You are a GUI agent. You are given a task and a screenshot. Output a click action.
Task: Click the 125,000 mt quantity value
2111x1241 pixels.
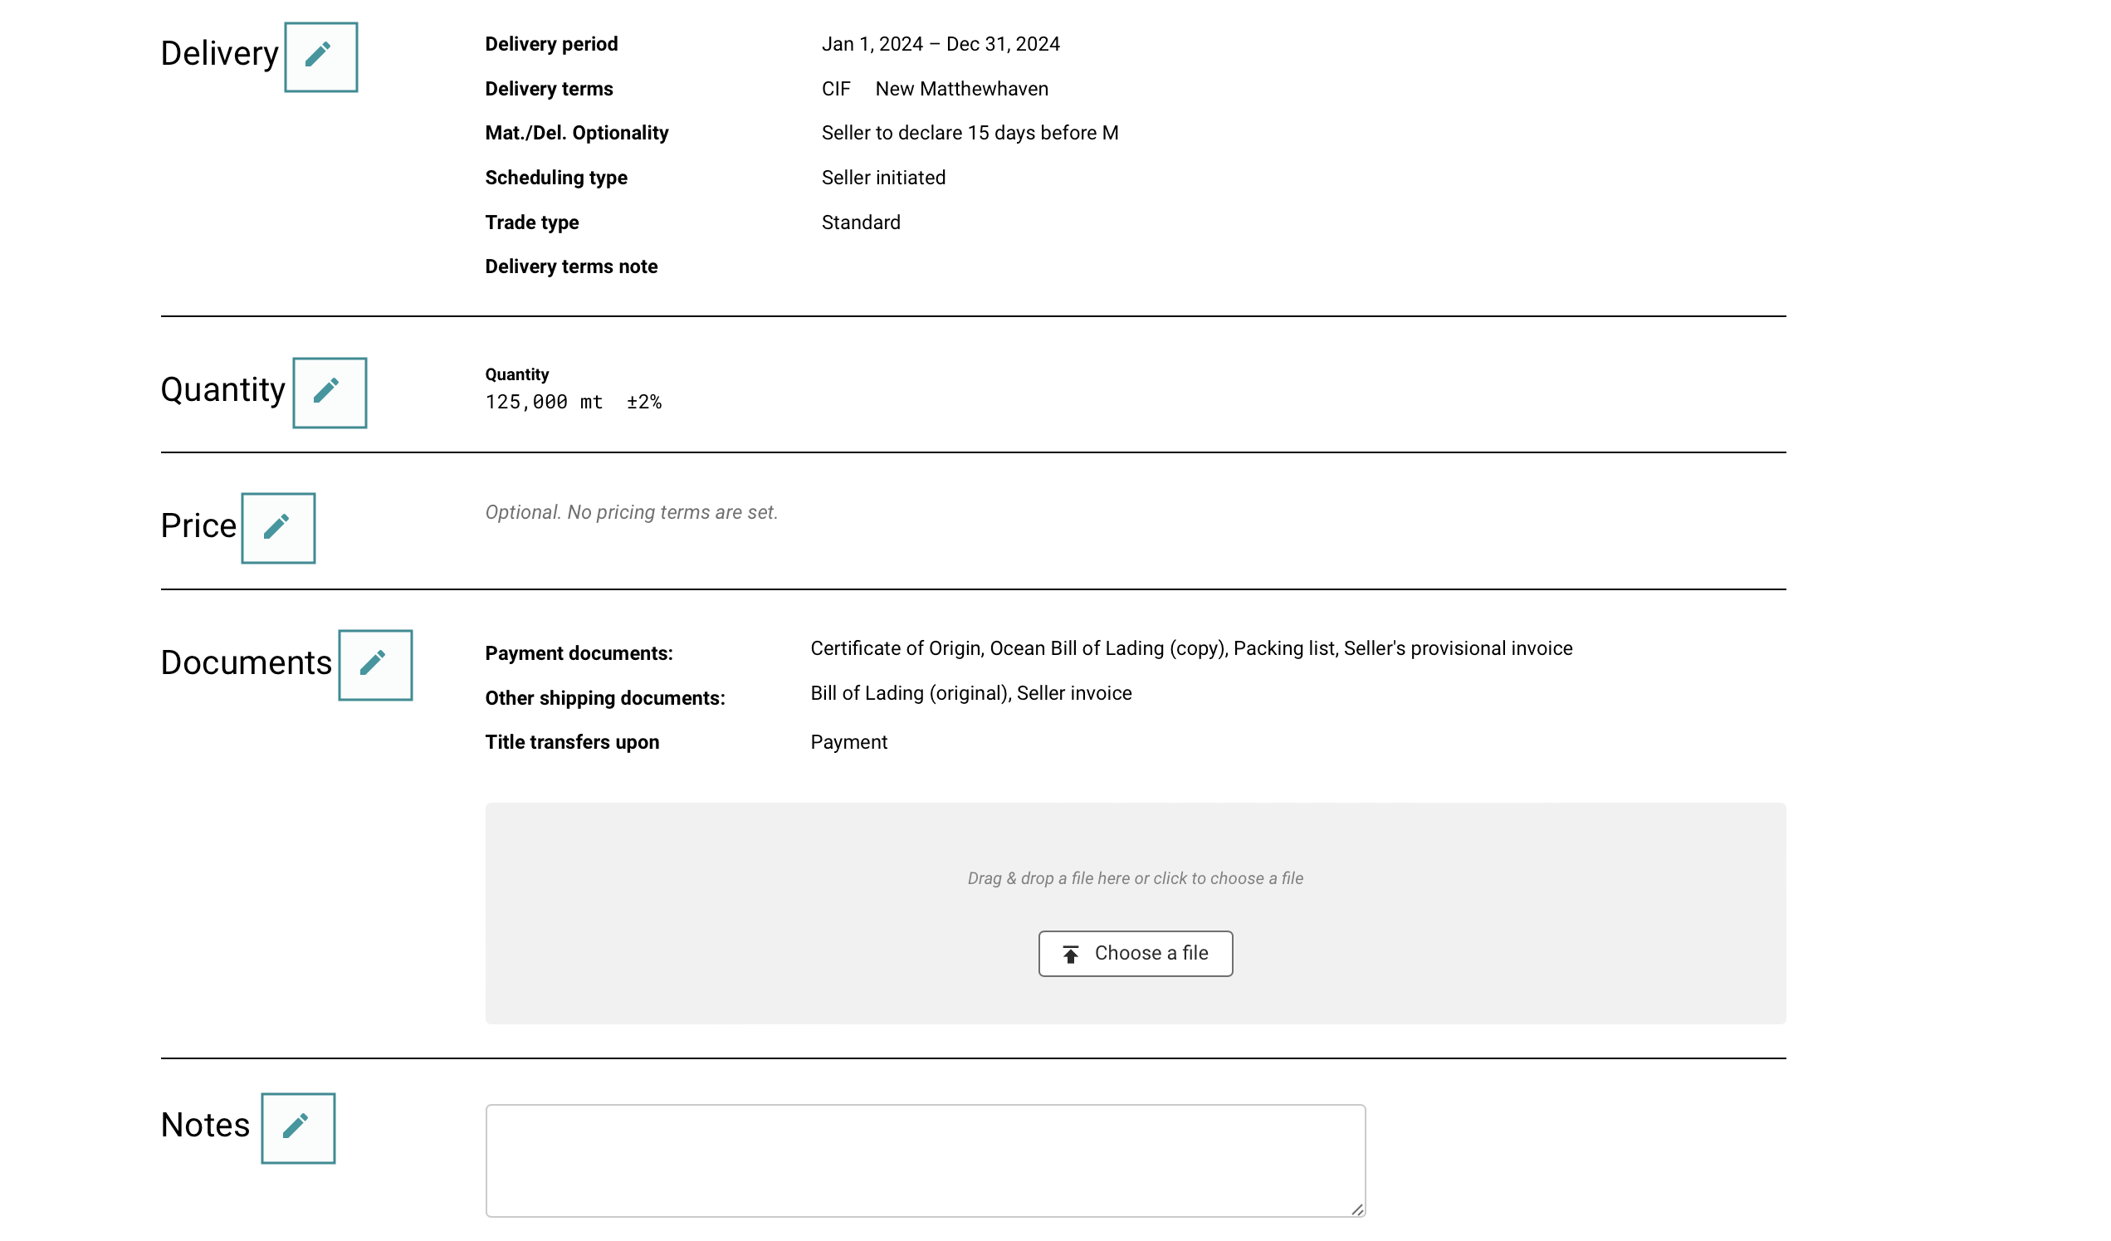click(544, 403)
